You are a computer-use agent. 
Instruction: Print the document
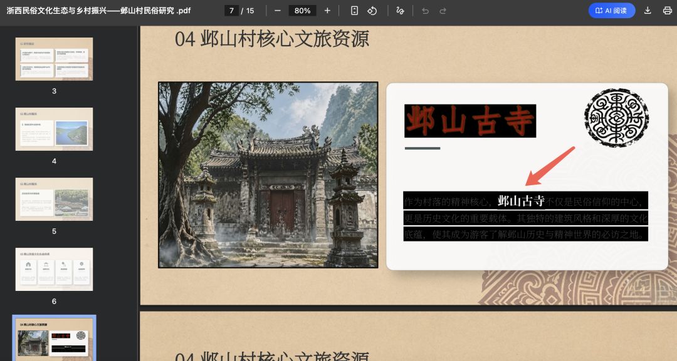667,11
